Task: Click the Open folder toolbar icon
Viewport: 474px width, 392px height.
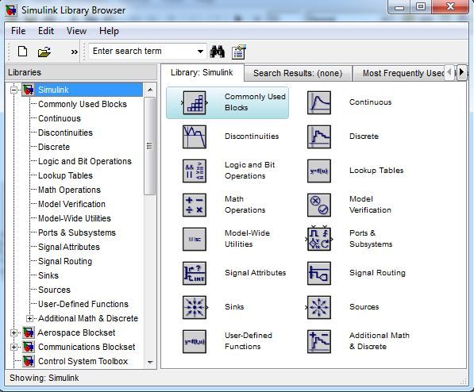Action: click(x=44, y=52)
